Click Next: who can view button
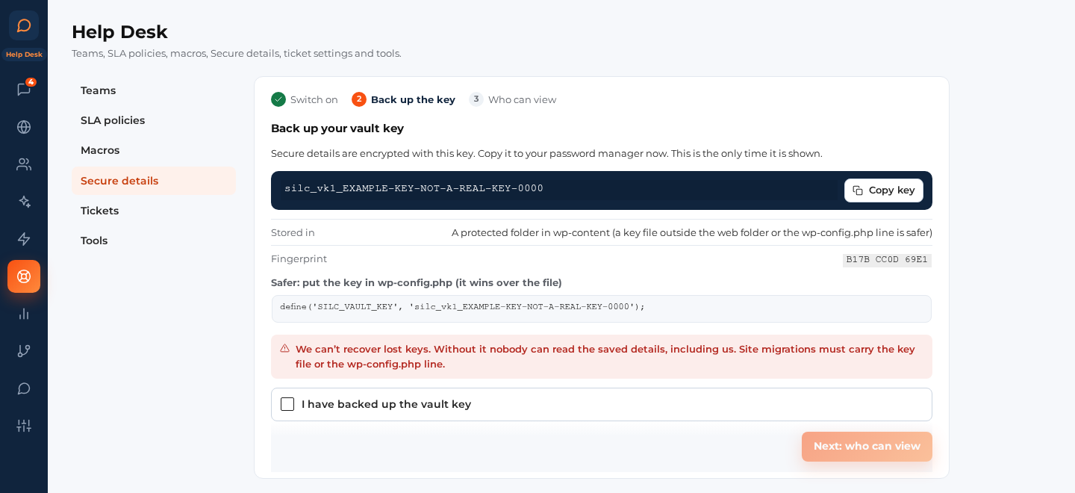 point(867,446)
